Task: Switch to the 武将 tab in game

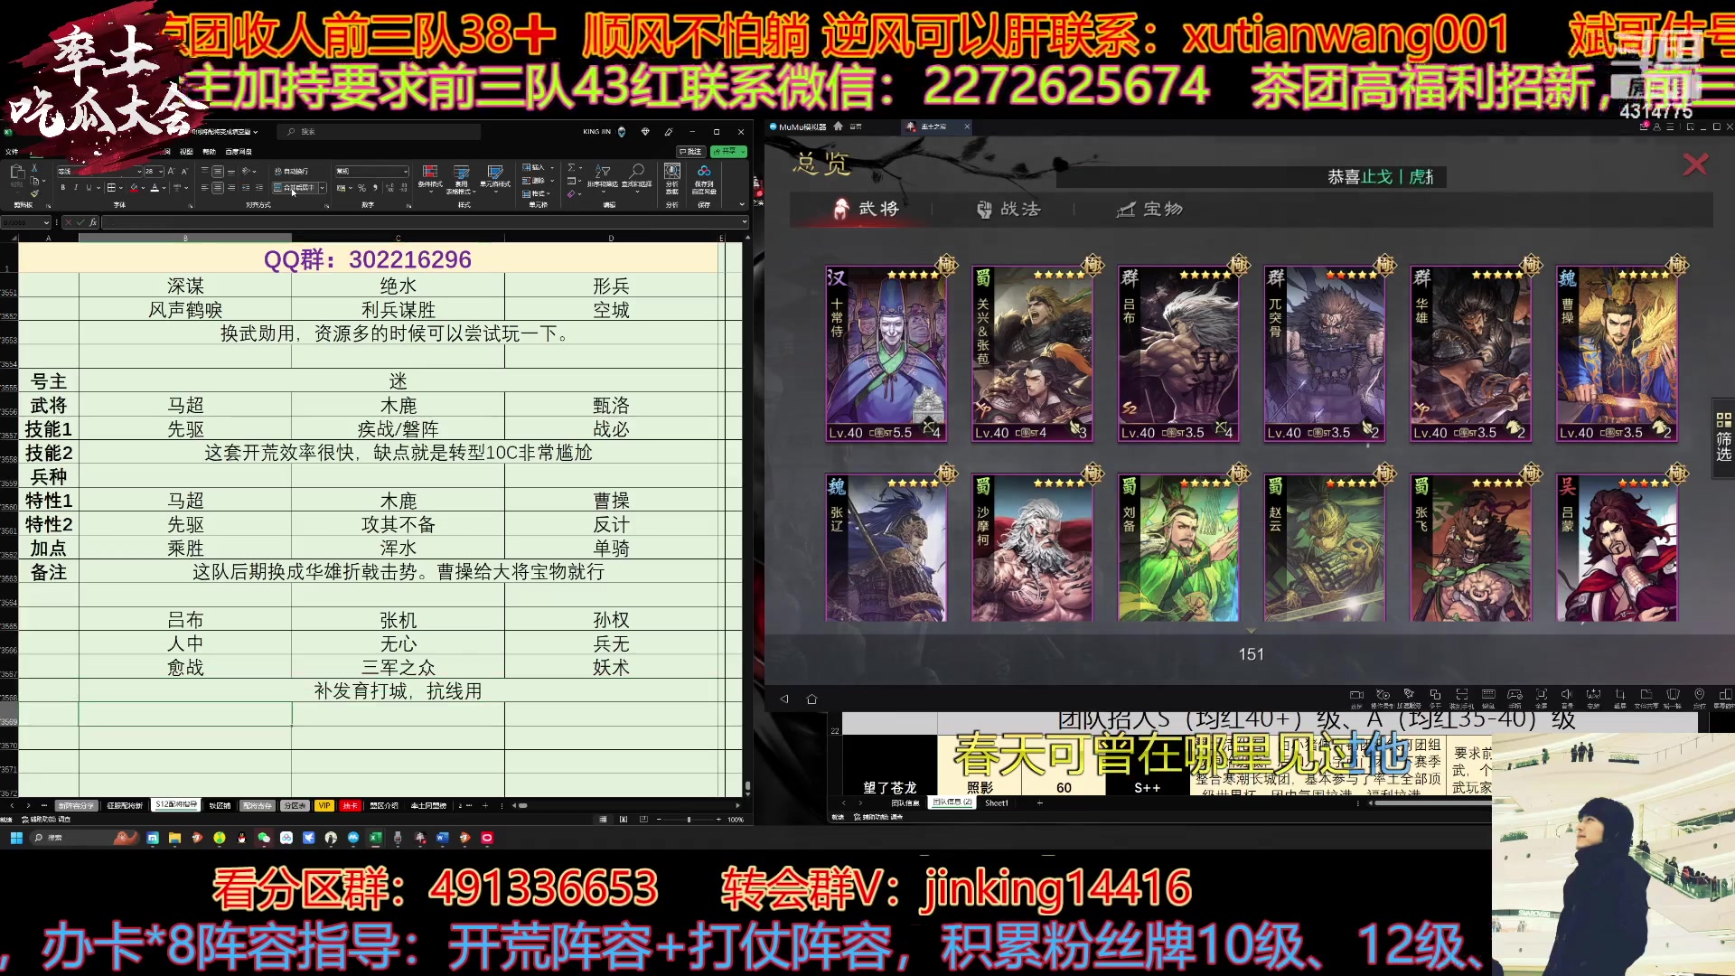Action: click(866, 209)
